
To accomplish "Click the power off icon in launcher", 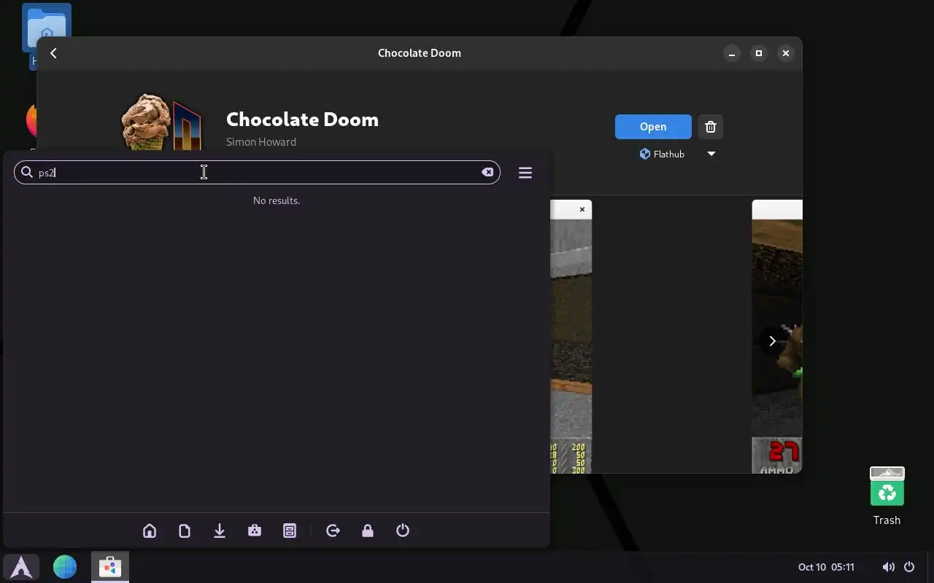I will click(403, 531).
